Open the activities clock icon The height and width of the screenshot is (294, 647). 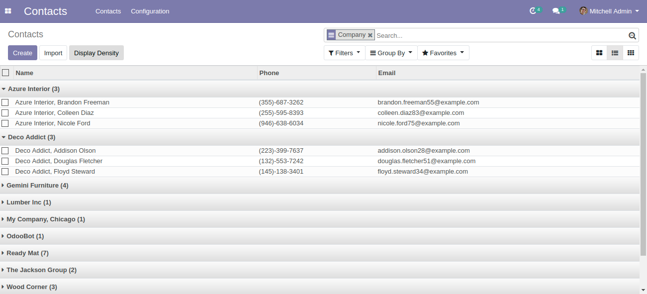point(533,11)
